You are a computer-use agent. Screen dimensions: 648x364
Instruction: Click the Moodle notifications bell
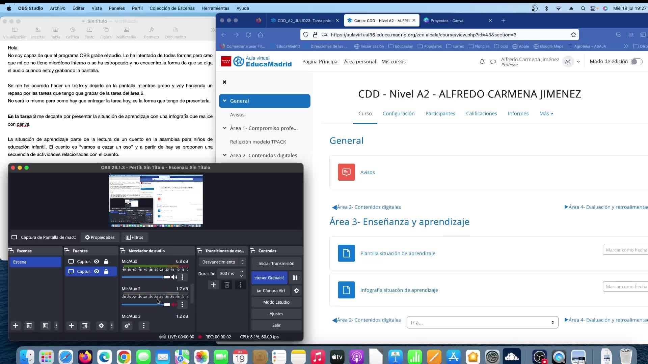click(482, 62)
